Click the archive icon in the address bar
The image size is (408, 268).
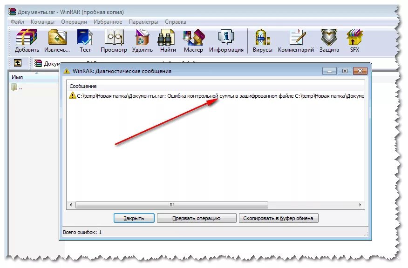pyautogui.click(x=38, y=63)
